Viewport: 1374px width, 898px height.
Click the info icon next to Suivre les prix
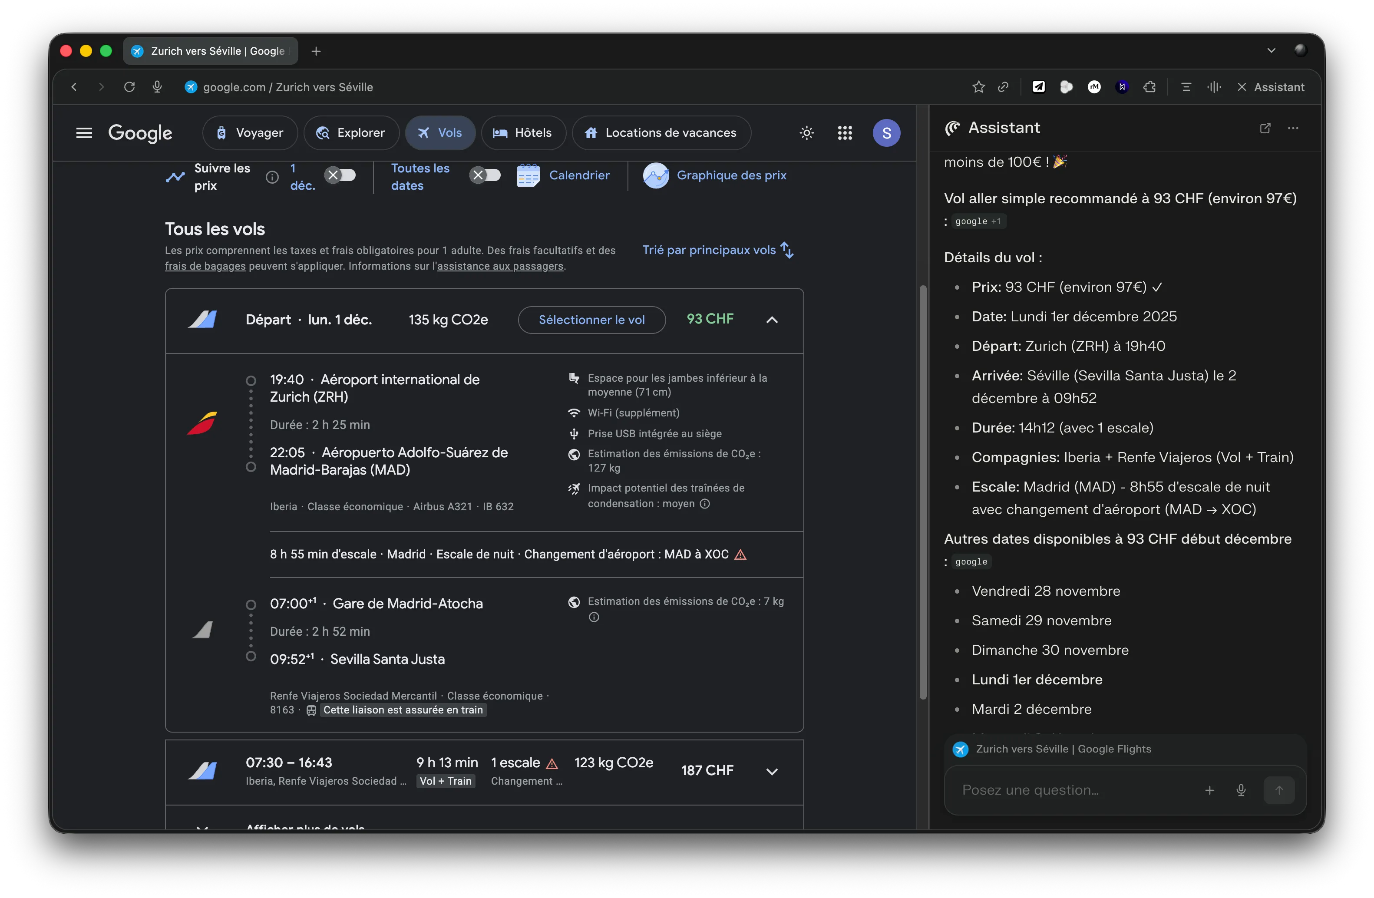point(272,177)
